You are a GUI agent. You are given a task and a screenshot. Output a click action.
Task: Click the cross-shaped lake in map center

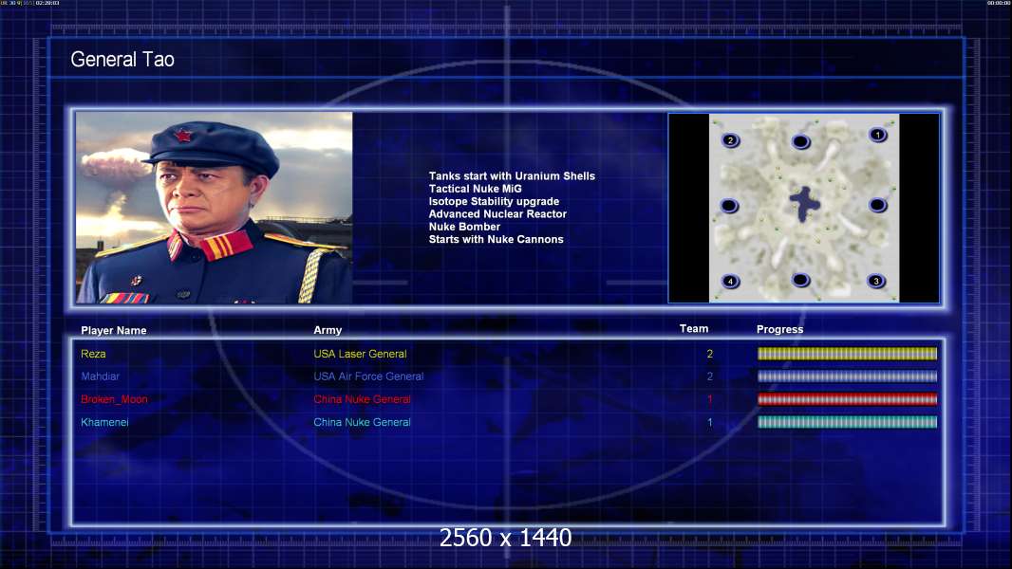pos(804,204)
